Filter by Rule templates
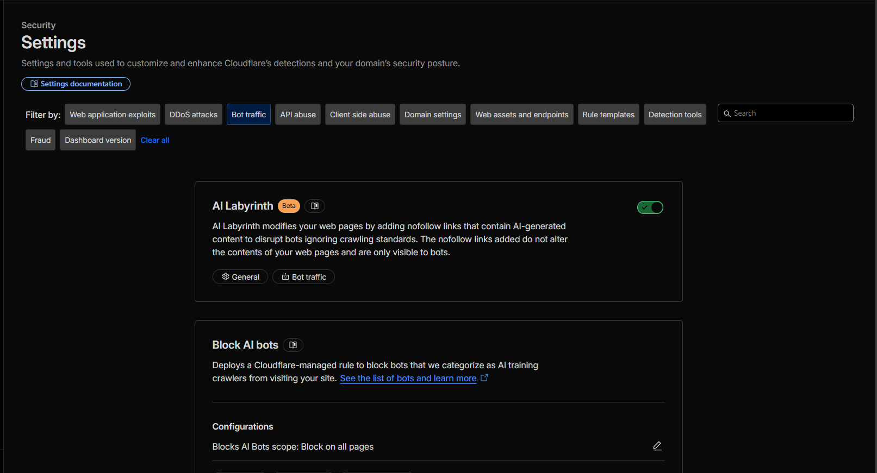The image size is (877, 473). [608, 115]
